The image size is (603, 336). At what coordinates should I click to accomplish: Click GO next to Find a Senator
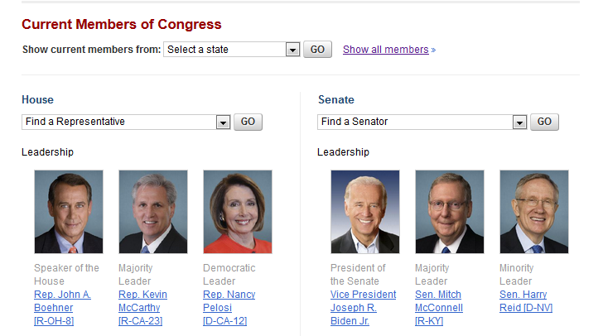544,122
